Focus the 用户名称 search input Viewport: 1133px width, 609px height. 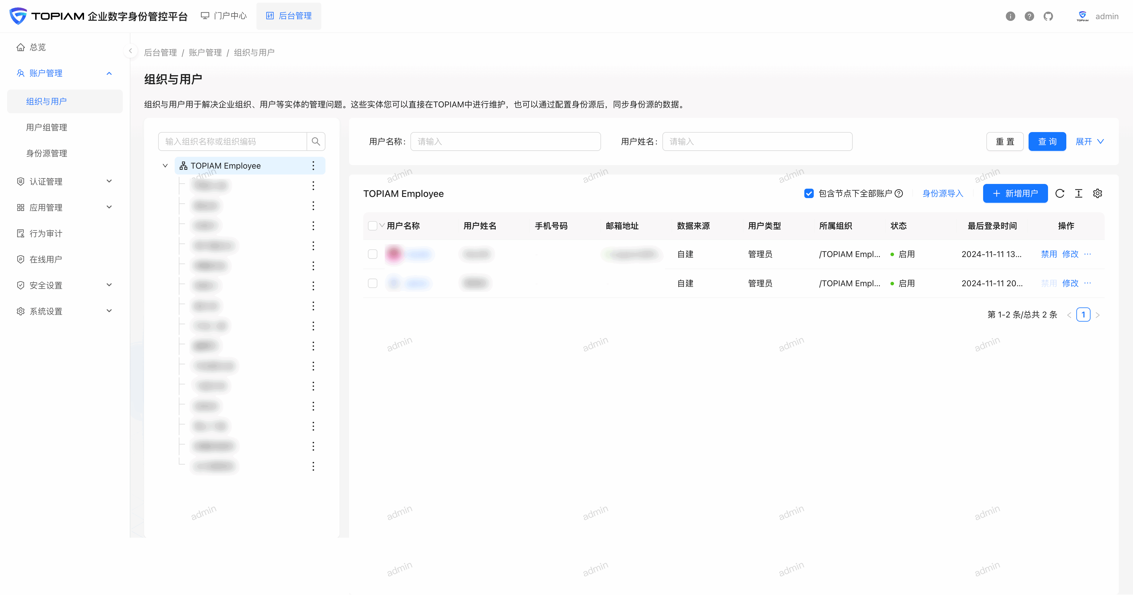click(505, 141)
